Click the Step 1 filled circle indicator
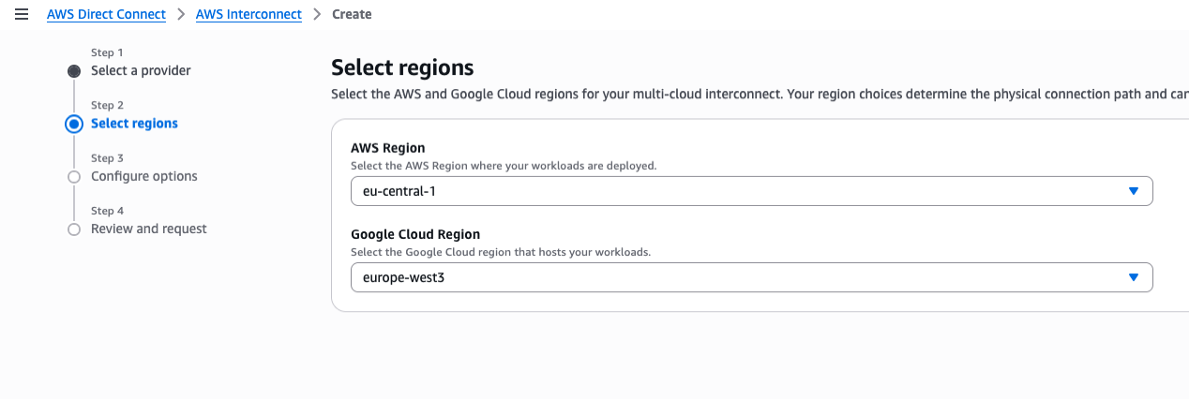This screenshot has height=399, width=1189. click(74, 71)
